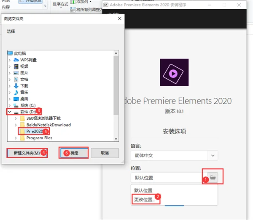Screen dimensions: 253x220
Task: Select the Program Files folder name
Action: (x=39, y=138)
